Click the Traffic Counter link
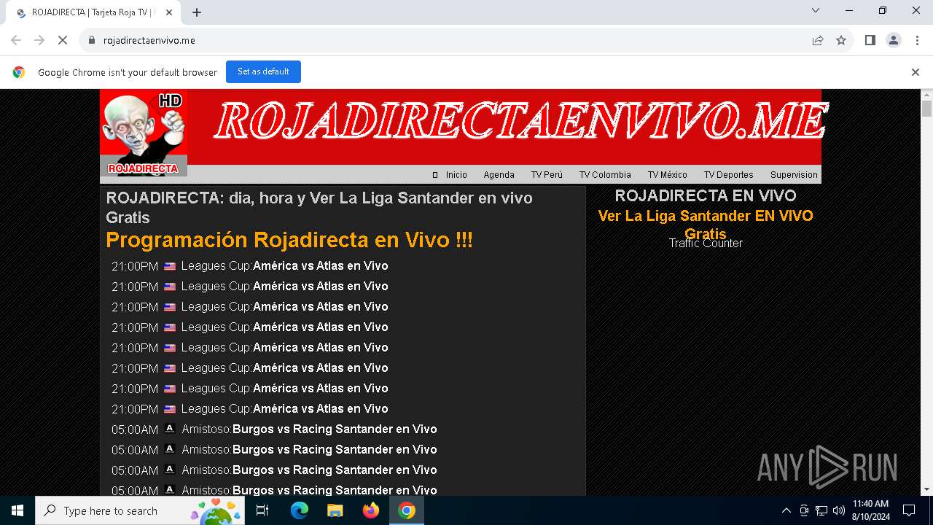This screenshot has width=933, height=525. (x=706, y=244)
